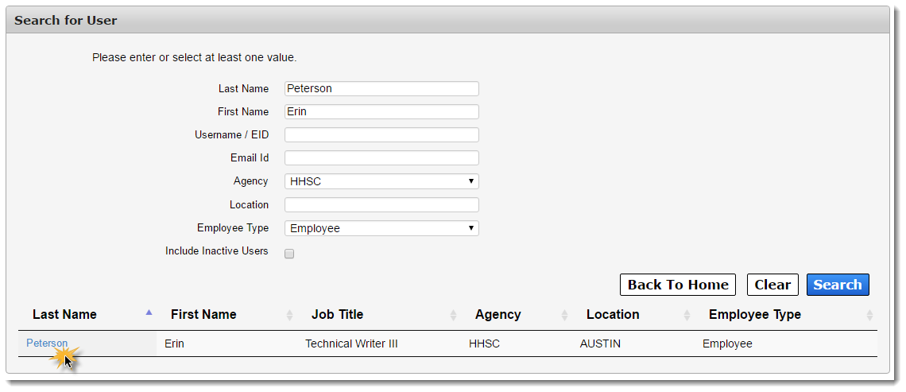The width and height of the screenshot is (906, 392).
Task: Click the Clear button
Action: pos(772,285)
